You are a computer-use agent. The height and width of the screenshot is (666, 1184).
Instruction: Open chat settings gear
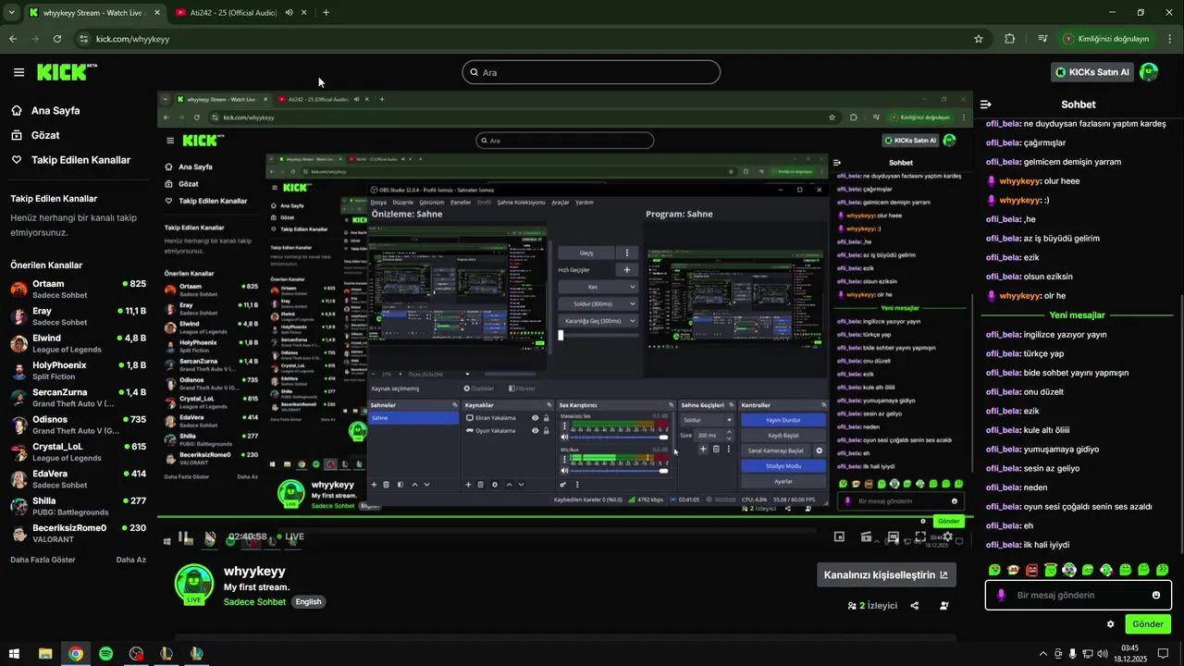[1111, 624]
